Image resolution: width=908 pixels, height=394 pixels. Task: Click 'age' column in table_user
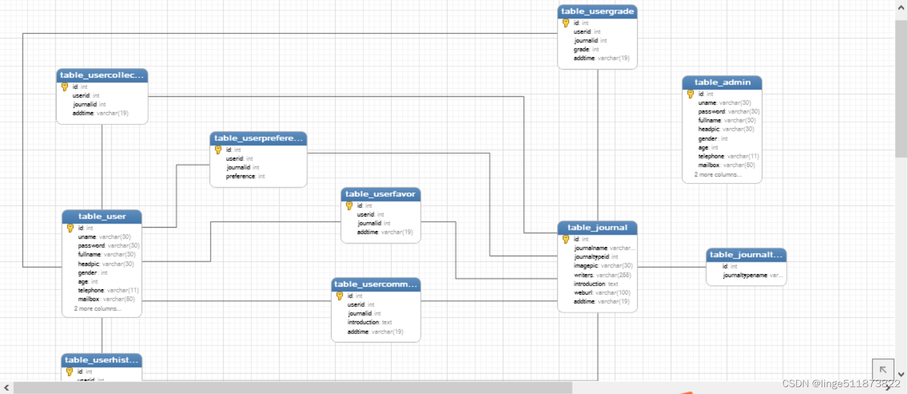(88, 282)
